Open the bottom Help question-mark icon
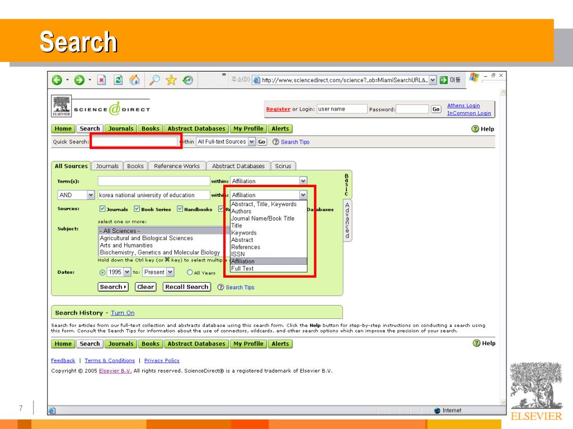The height and width of the screenshot is (429, 573). pos(477,344)
